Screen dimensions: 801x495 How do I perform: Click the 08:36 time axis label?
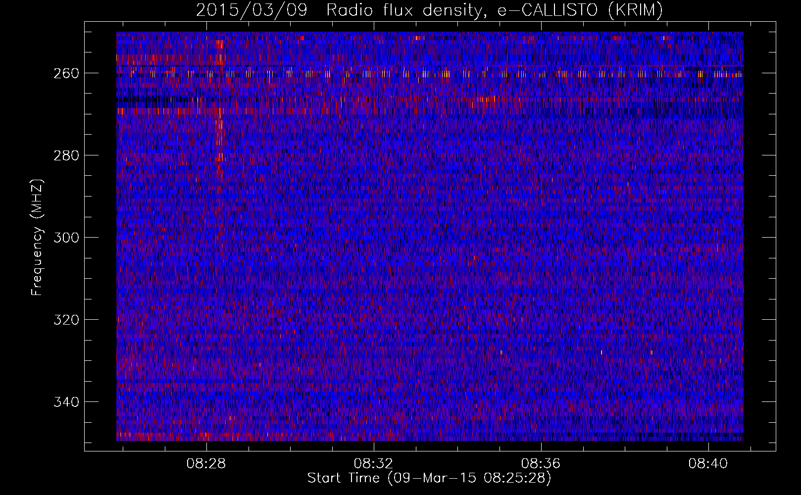point(541,464)
